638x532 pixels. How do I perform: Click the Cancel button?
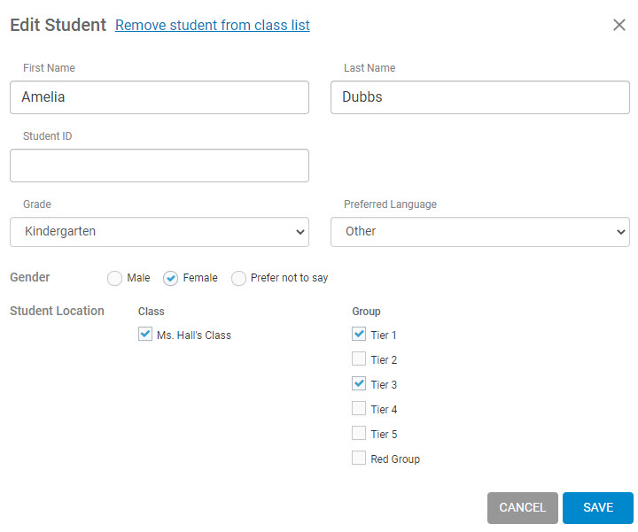[523, 507]
